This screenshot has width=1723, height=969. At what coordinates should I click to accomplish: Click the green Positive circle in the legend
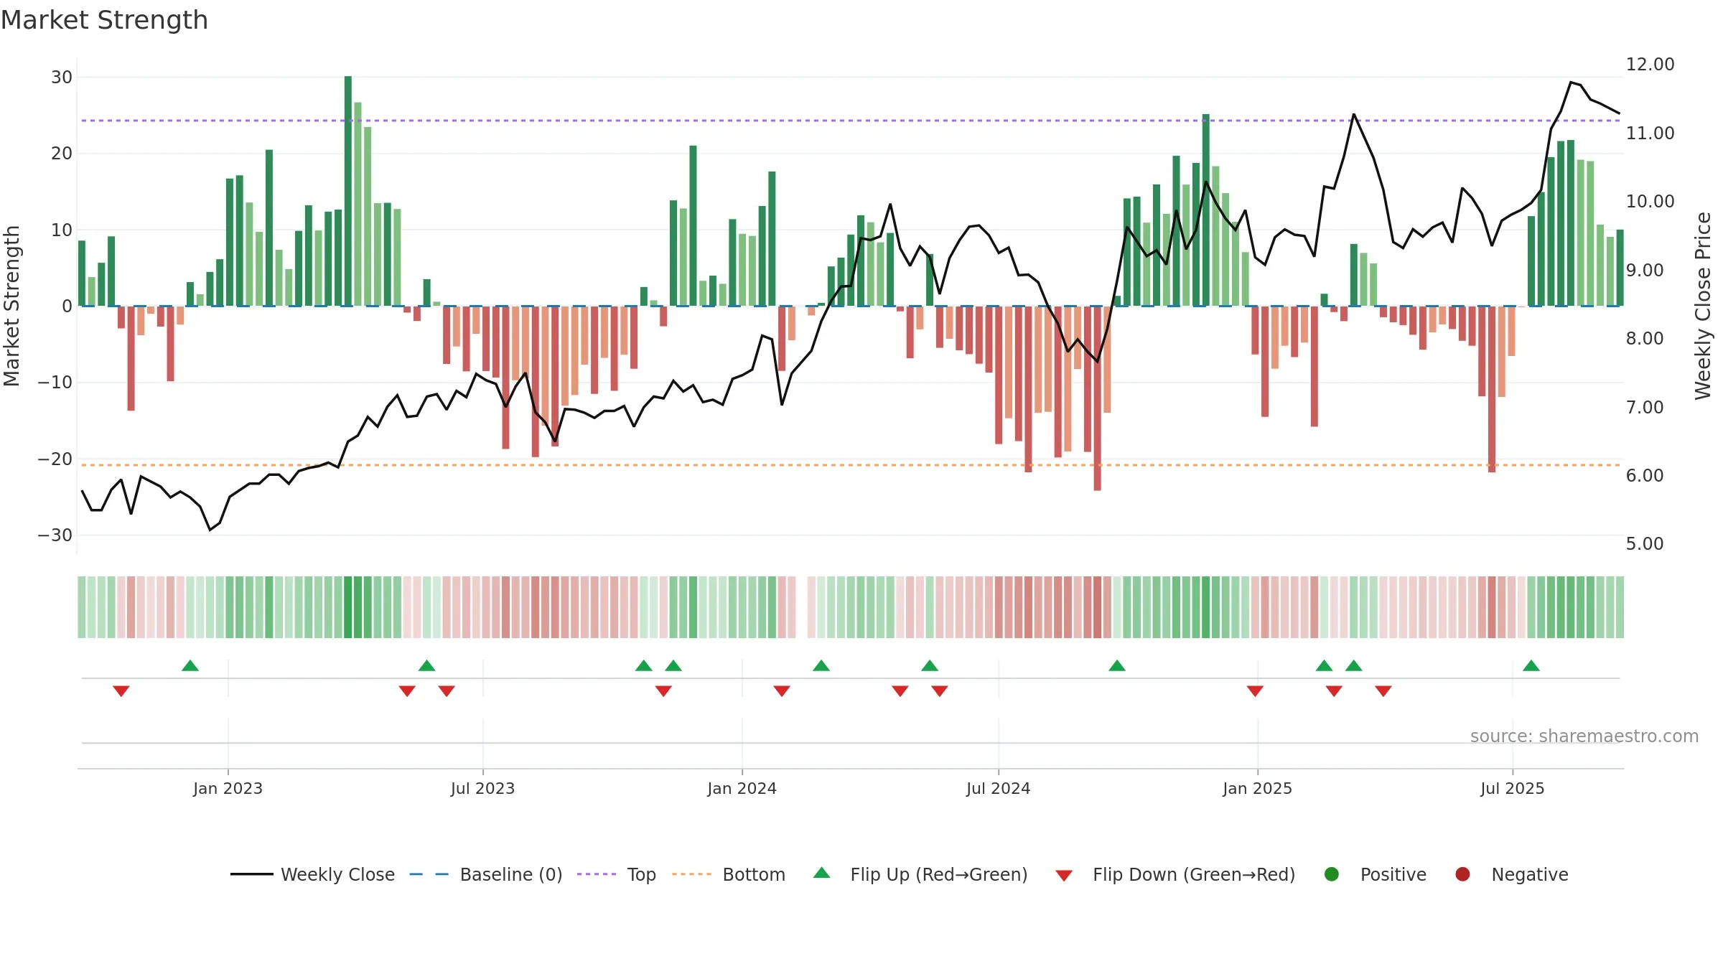(1332, 874)
